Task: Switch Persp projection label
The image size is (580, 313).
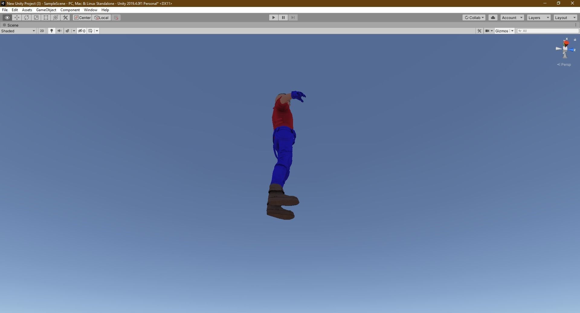Action: coord(564,65)
